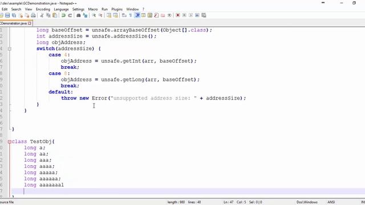
Task: Open the Edit menu
Action: pyautogui.click(x=5, y=9)
